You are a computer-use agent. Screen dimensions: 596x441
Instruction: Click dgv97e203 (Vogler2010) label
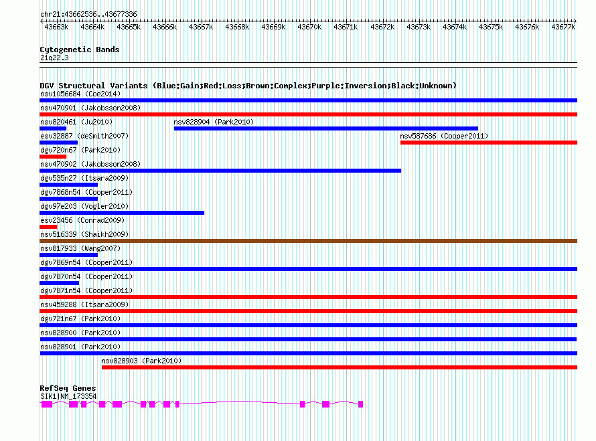pos(84,206)
